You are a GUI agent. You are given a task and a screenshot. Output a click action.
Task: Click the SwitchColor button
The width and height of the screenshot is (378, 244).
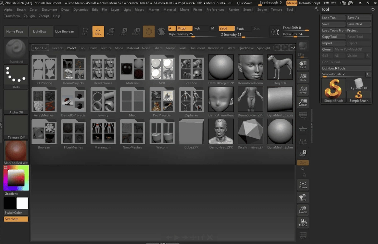(x=16, y=213)
